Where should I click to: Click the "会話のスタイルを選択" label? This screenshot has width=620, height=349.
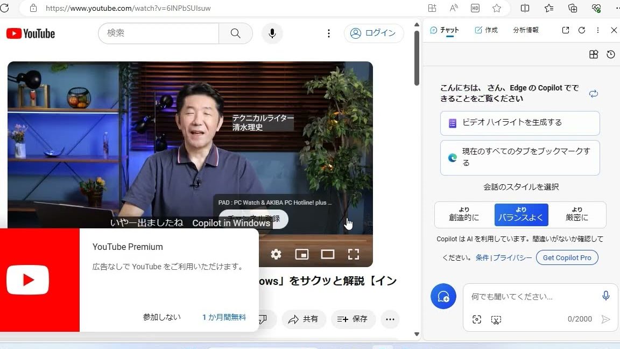tap(521, 187)
